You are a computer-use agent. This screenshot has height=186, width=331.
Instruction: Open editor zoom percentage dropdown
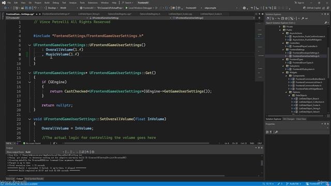(x=11, y=143)
